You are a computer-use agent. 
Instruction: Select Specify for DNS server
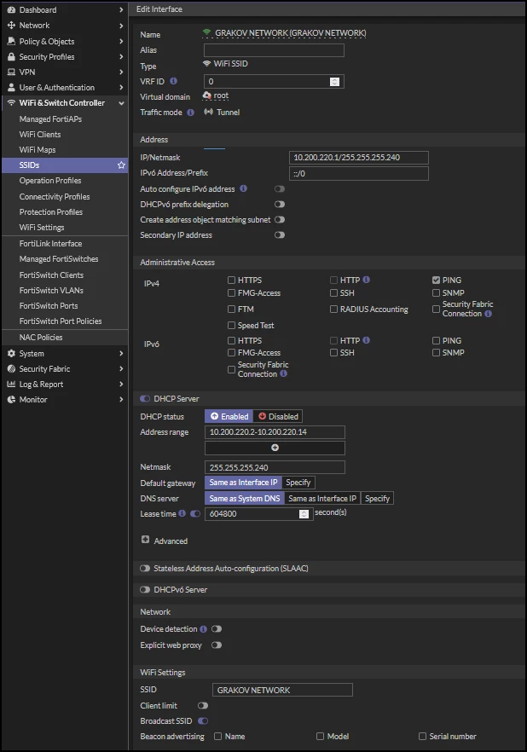coord(377,498)
